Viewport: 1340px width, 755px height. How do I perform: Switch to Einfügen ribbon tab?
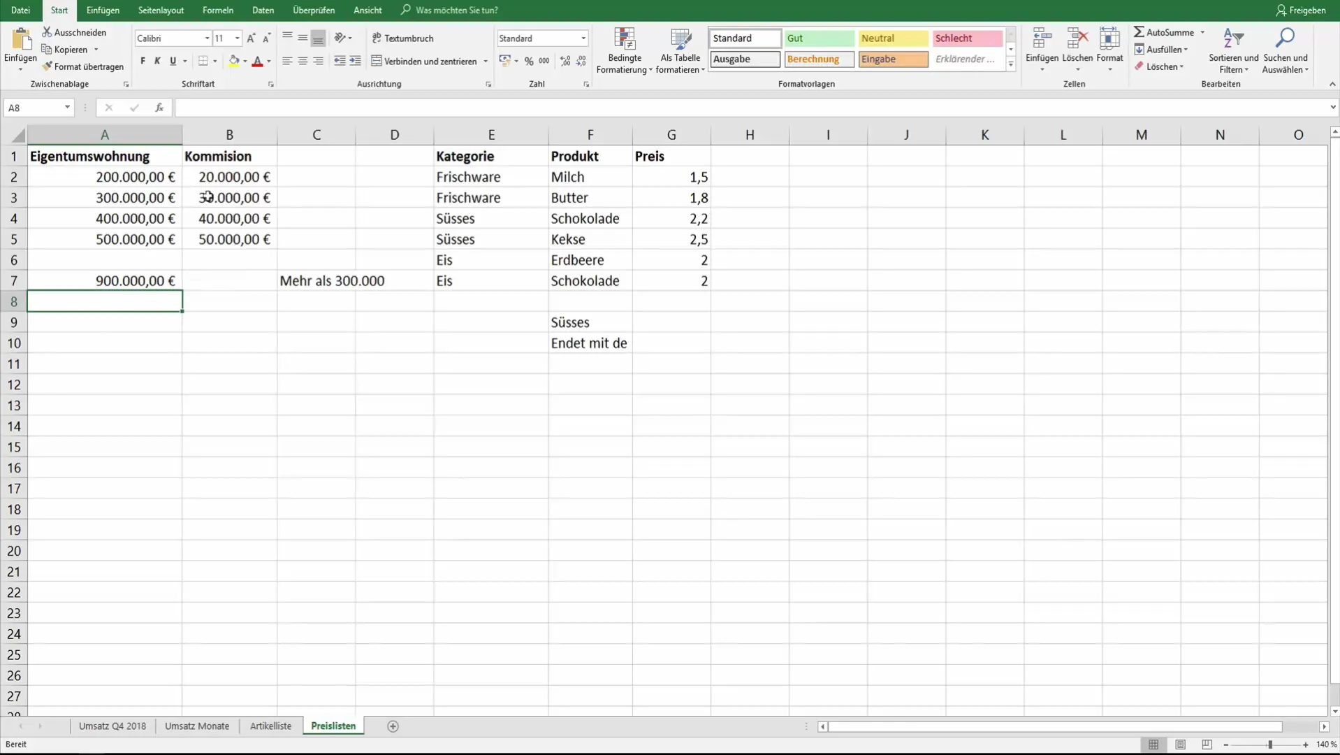tap(103, 10)
